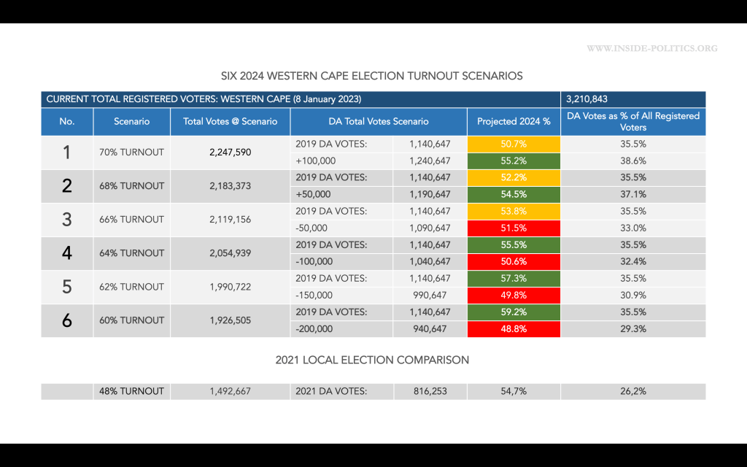
Task: Select the orange 50.7% projected cell
Action: point(514,144)
